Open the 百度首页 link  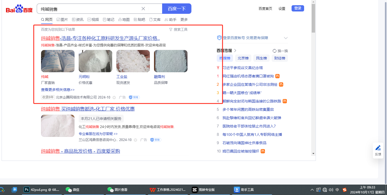click(265, 9)
